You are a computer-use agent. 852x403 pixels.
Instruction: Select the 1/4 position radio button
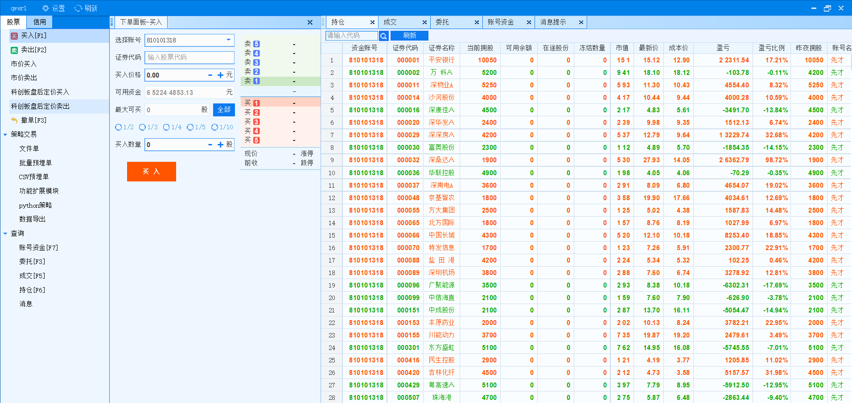coord(166,127)
